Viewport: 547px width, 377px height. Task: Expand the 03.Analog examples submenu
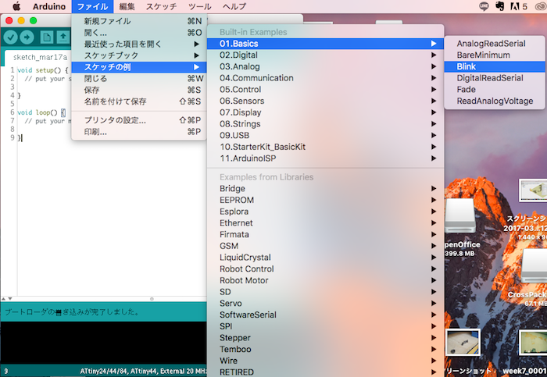(x=326, y=66)
